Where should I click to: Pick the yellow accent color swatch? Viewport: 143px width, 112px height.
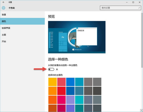(53, 82)
